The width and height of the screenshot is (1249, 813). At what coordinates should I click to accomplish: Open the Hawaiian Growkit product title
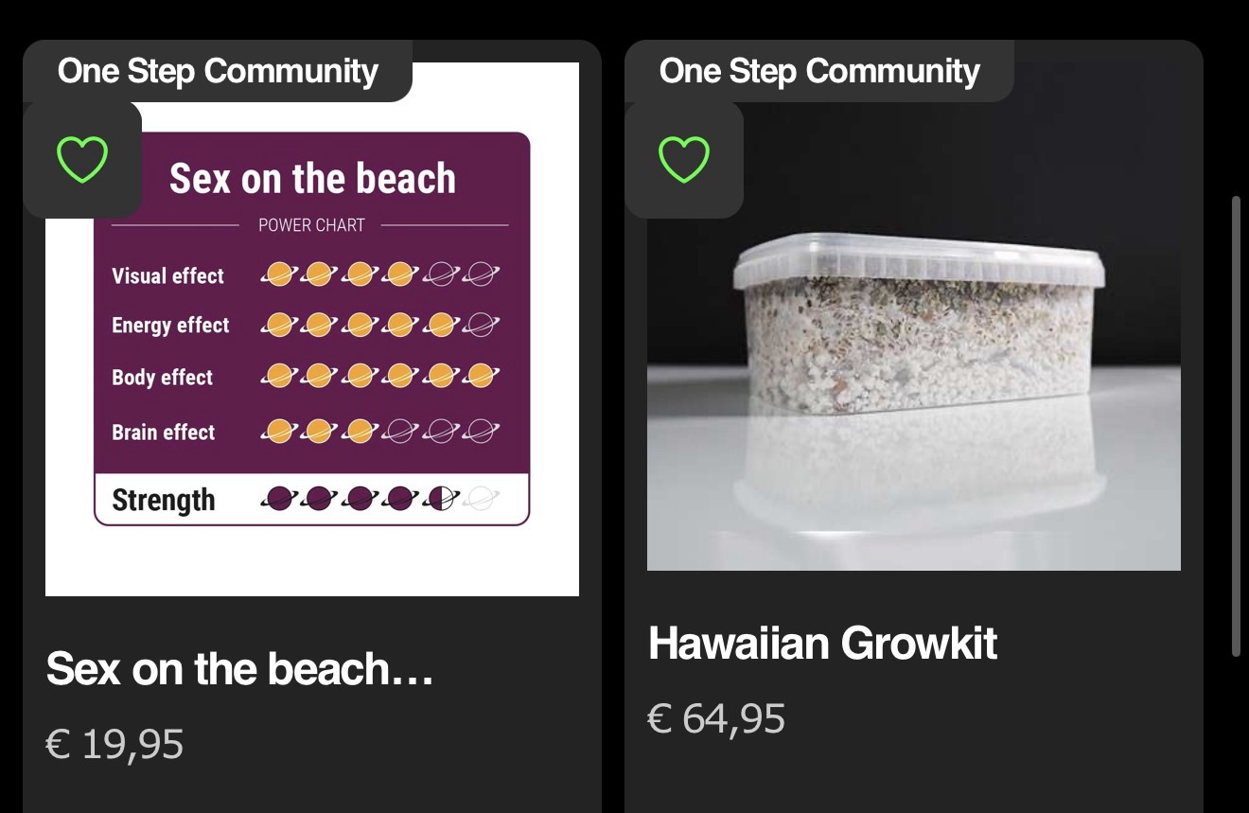click(822, 644)
